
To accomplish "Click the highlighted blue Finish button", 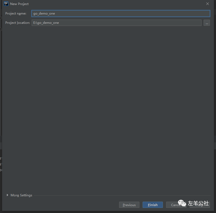I will 153,205.
